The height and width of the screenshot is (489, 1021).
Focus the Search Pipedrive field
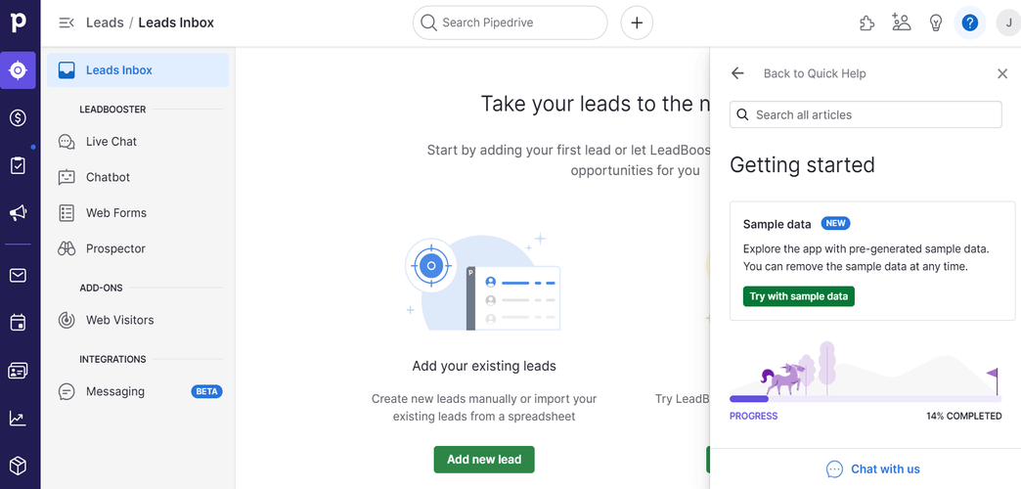coord(510,22)
